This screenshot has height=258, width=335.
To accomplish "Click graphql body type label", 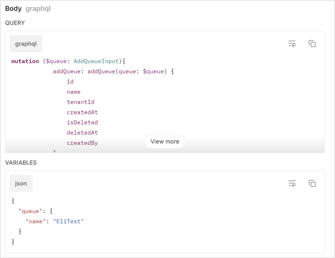I will [38, 9].
